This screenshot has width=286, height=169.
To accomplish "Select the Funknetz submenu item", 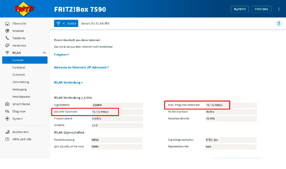I will (25, 60).
